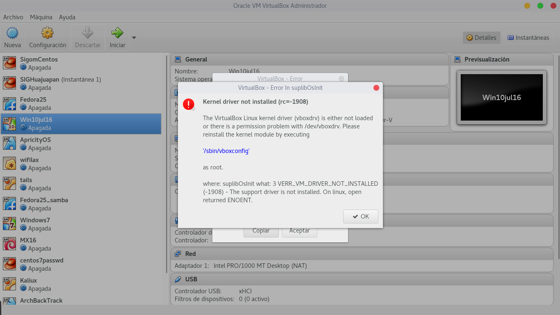This screenshot has height=315, width=560.
Task: Click the Descartar down-arrow toolbar icon
Action: coord(88,33)
